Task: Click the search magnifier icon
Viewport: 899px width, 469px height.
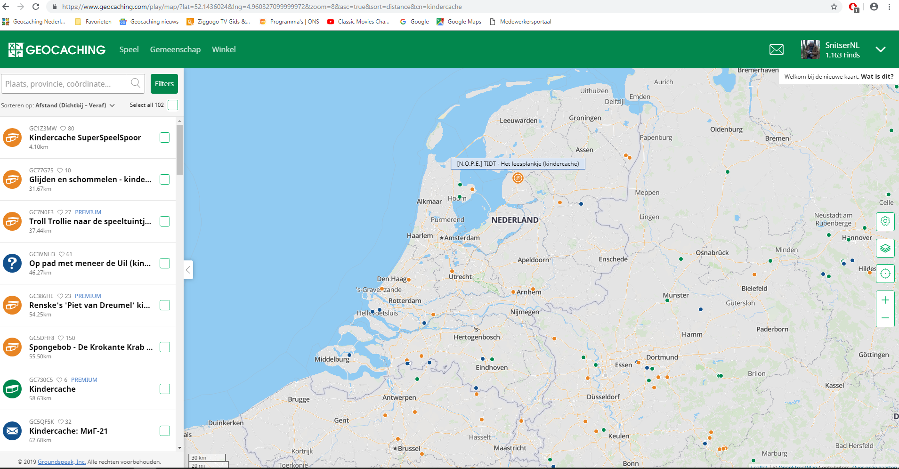Action: pos(136,84)
